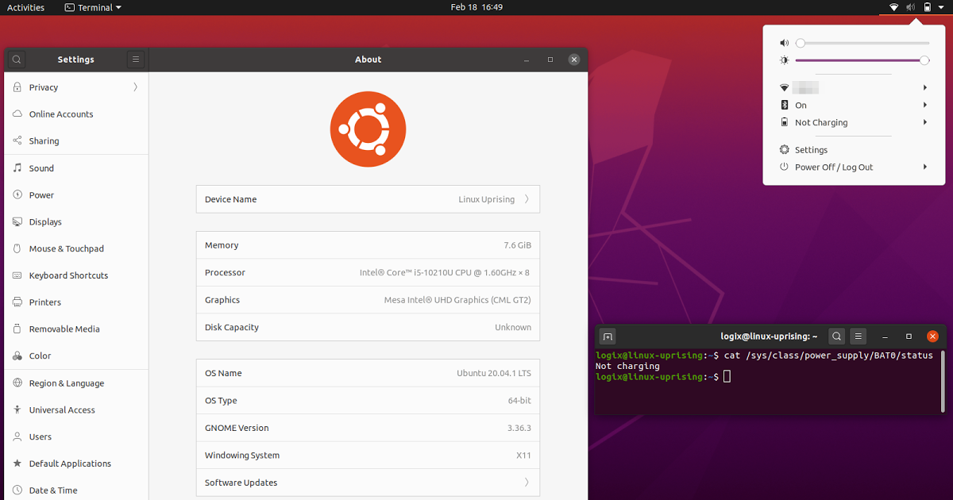The height and width of the screenshot is (500, 953).
Task: Open the Settings hamburger menu
Action: (136, 60)
